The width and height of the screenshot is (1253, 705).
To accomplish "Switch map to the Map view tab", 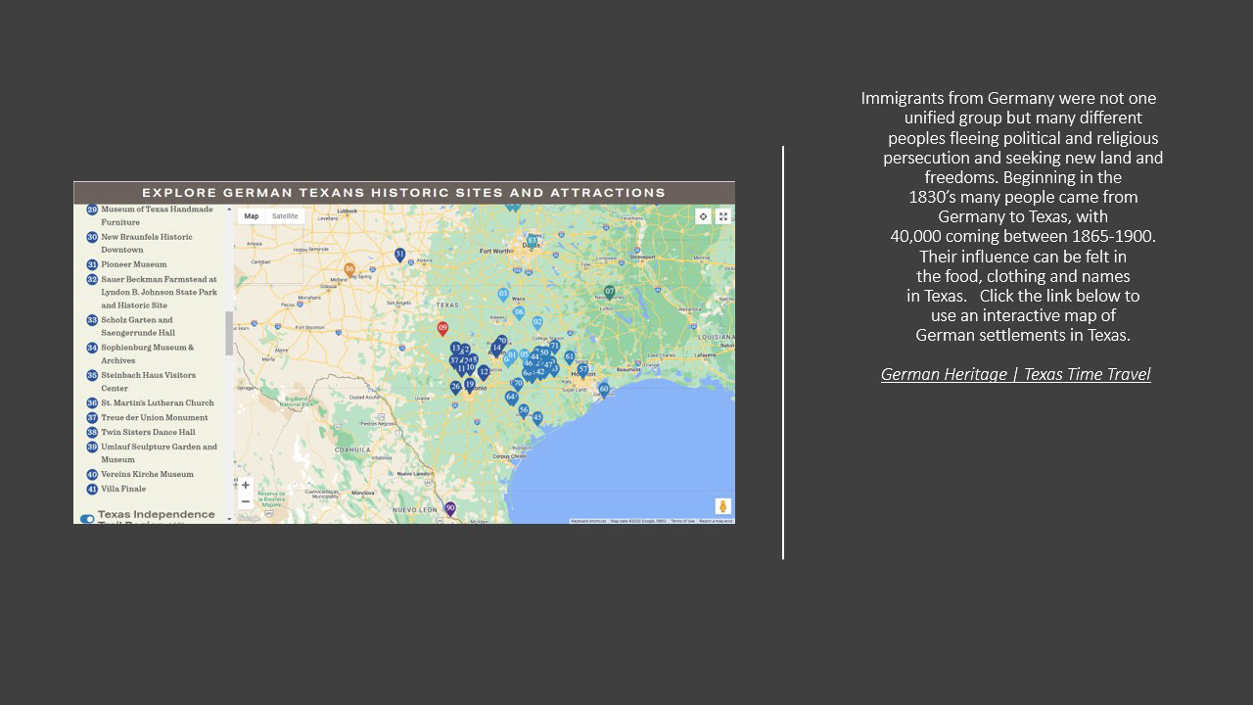I will tap(252, 216).
